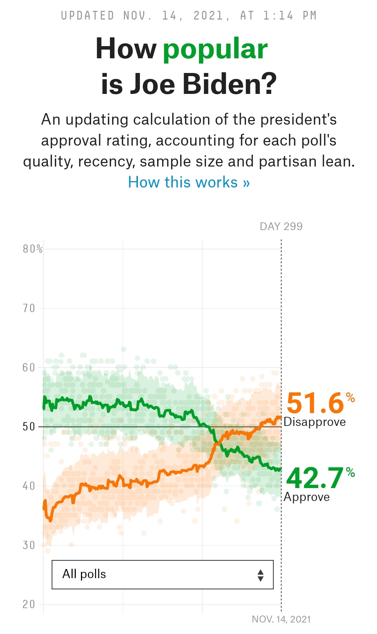Select the 42.7% approve figure
The image size is (377, 634).
pos(315,478)
